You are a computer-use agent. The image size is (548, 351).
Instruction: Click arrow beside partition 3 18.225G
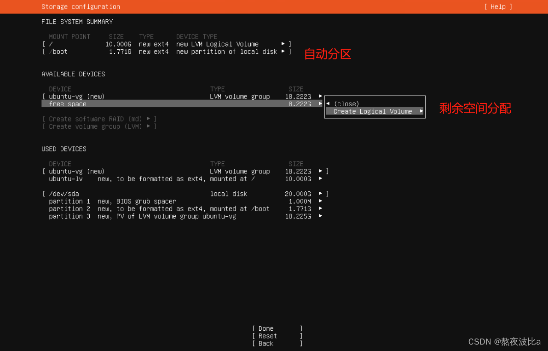(x=320, y=216)
